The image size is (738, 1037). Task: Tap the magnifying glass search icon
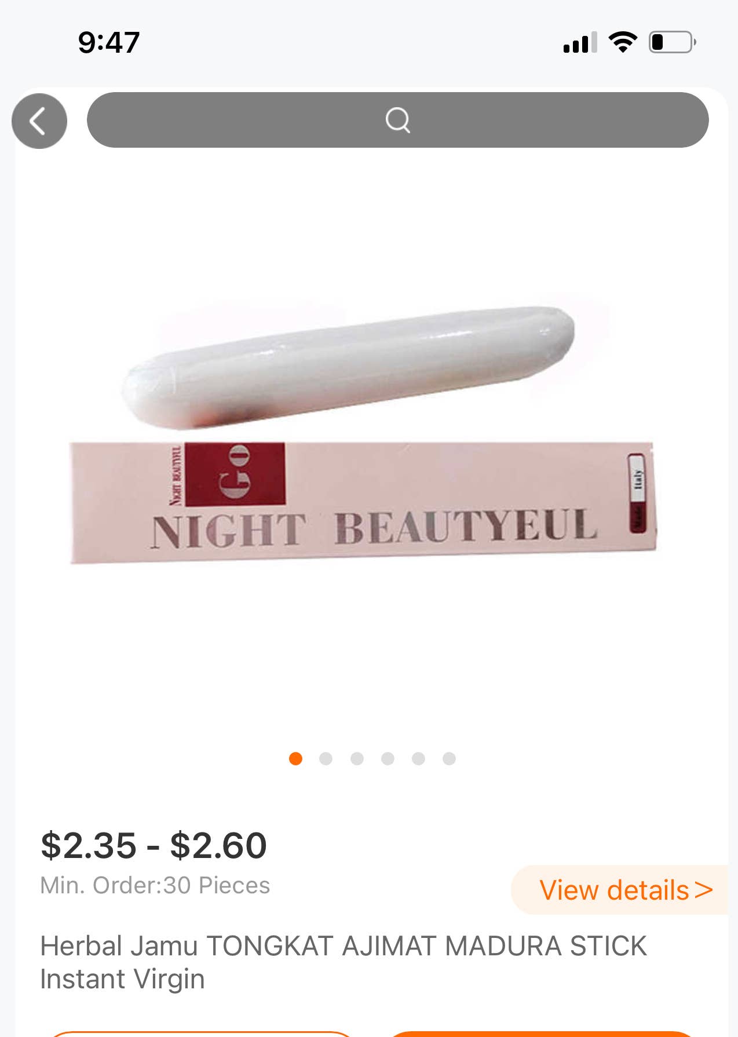click(398, 121)
